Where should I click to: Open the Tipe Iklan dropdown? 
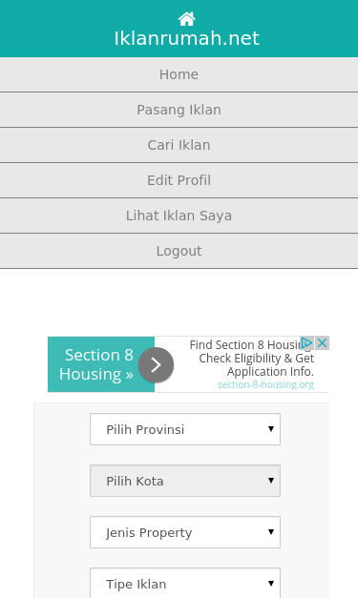coord(185,584)
